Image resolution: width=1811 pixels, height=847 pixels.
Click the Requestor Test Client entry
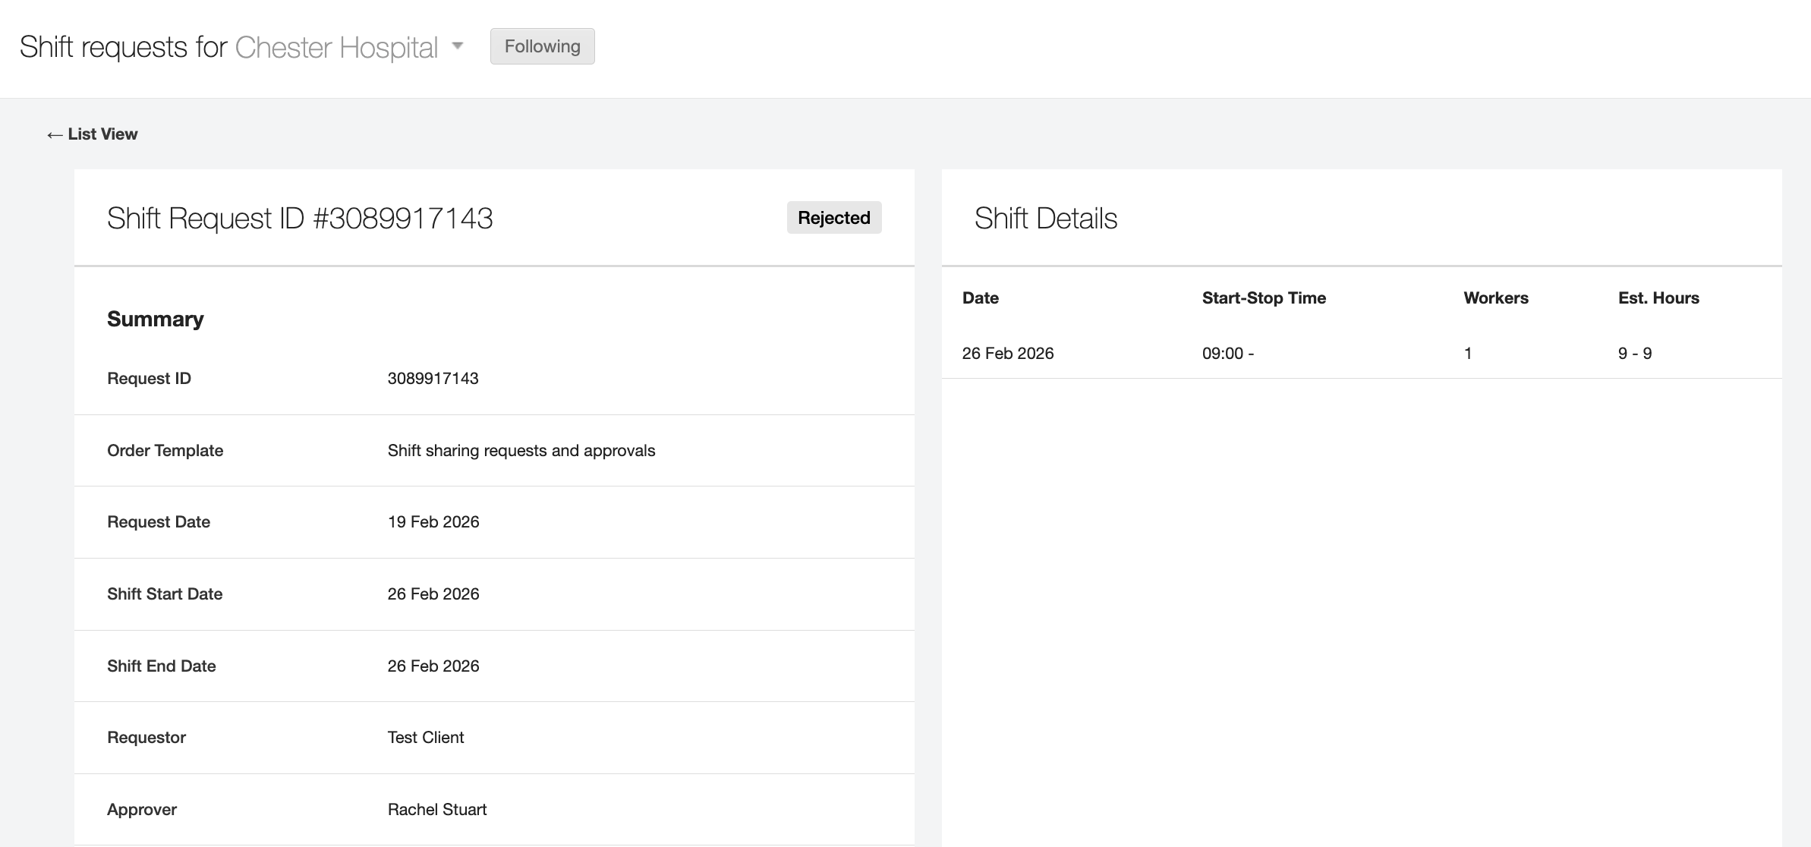pyautogui.click(x=425, y=737)
